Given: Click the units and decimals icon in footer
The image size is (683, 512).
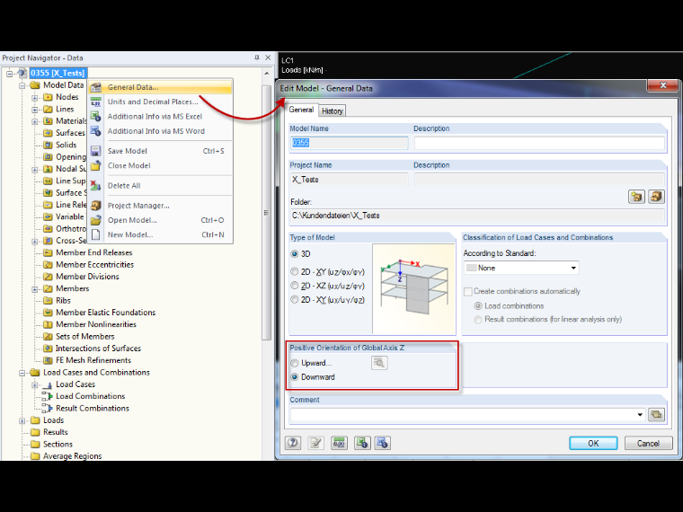Looking at the screenshot, I should [339, 443].
